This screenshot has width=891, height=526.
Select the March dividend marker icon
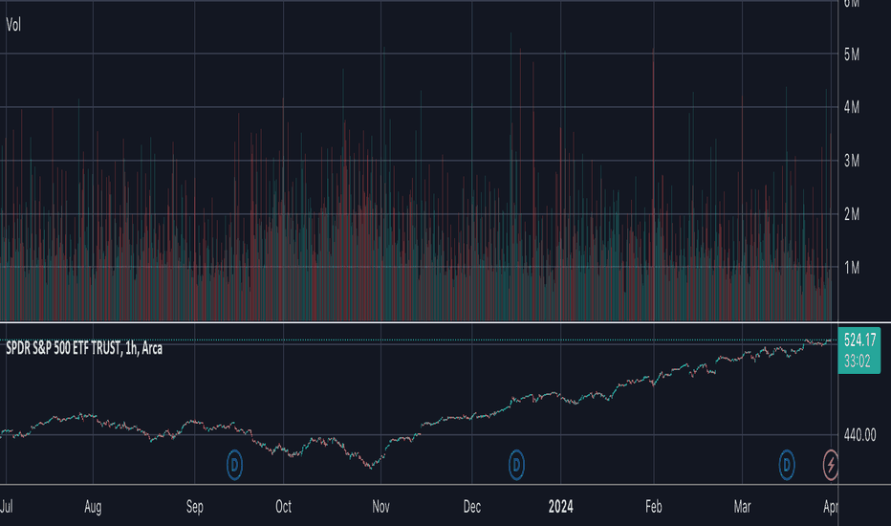click(787, 465)
